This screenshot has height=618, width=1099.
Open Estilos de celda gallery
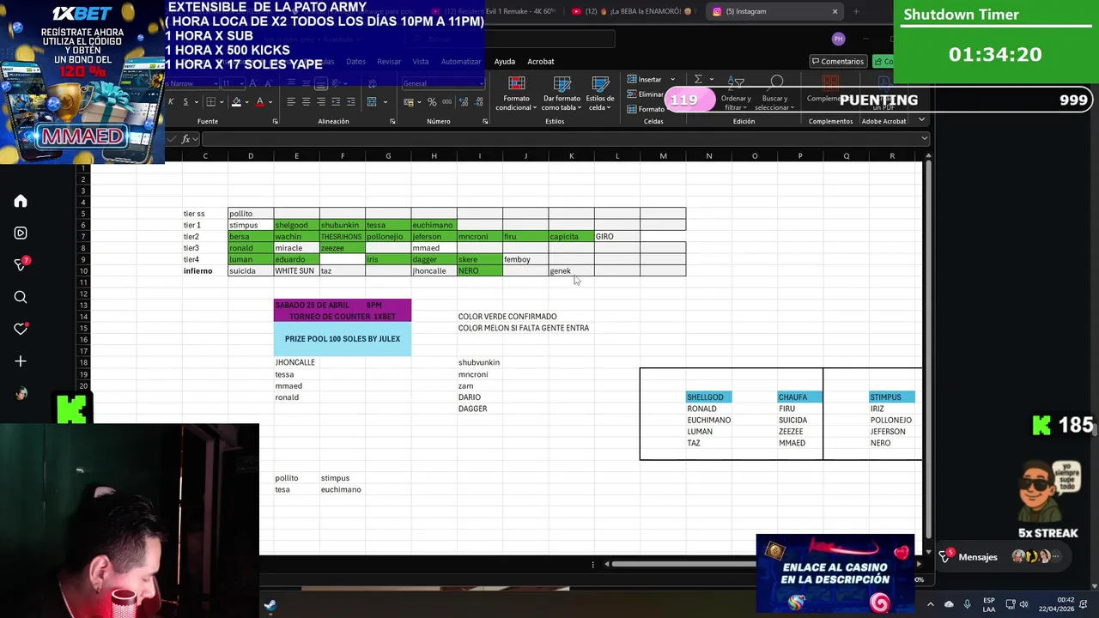tap(600, 94)
